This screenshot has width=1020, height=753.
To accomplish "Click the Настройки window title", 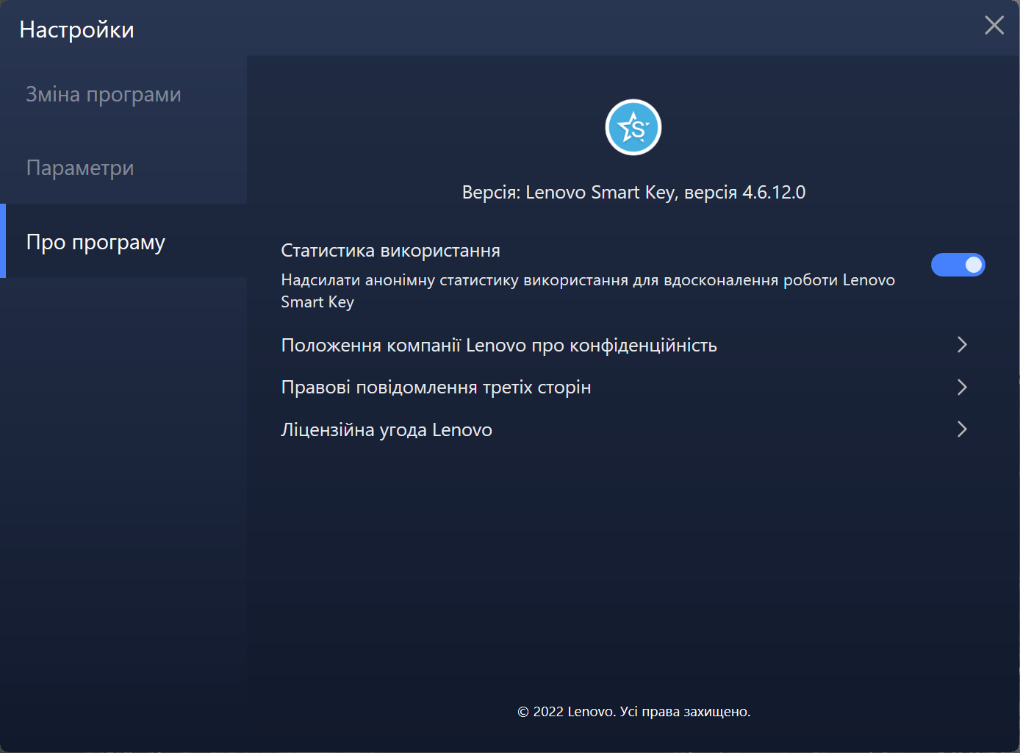I will coord(76,30).
